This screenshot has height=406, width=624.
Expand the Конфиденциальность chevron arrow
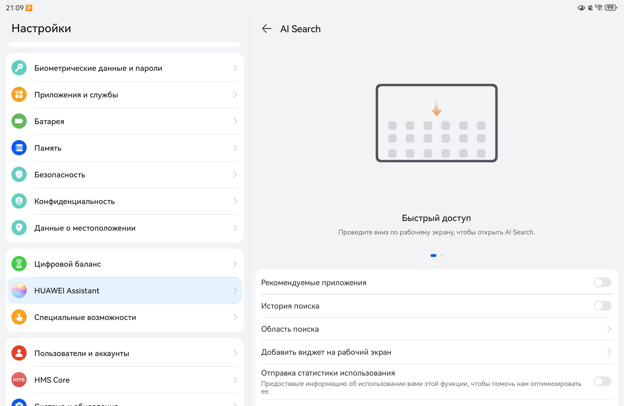pyautogui.click(x=235, y=201)
